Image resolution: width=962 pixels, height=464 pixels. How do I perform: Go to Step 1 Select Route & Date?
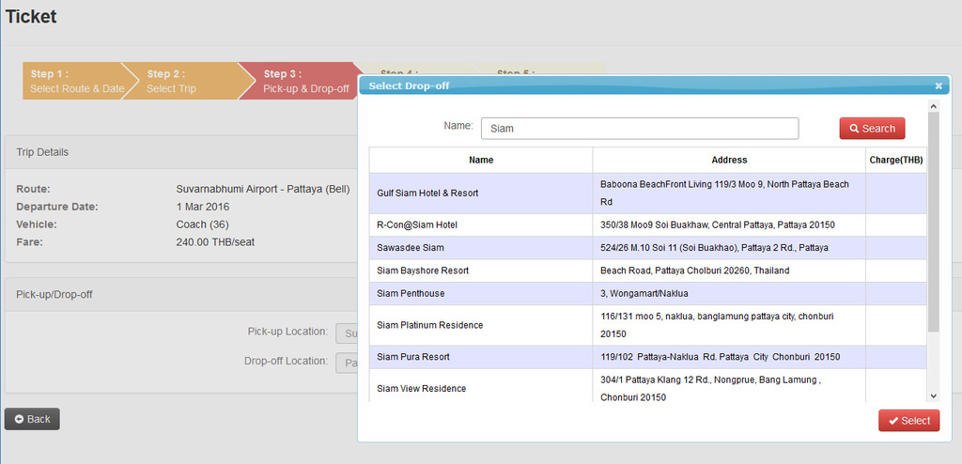(x=77, y=81)
